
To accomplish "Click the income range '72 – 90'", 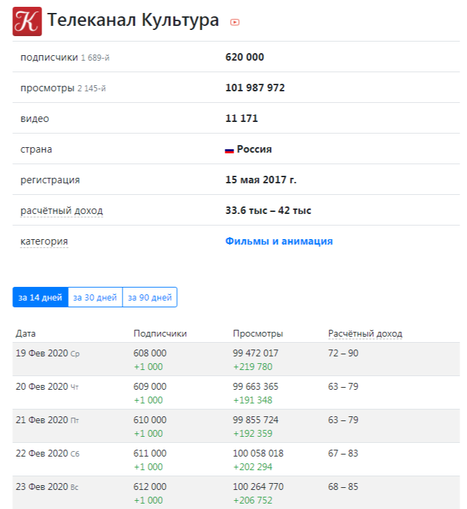I will 343,353.
